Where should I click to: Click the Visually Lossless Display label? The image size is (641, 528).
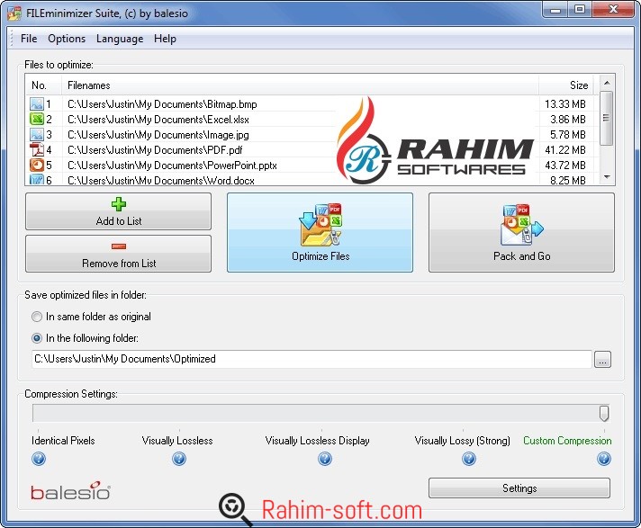pyautogui.click(x=317, y=441)
